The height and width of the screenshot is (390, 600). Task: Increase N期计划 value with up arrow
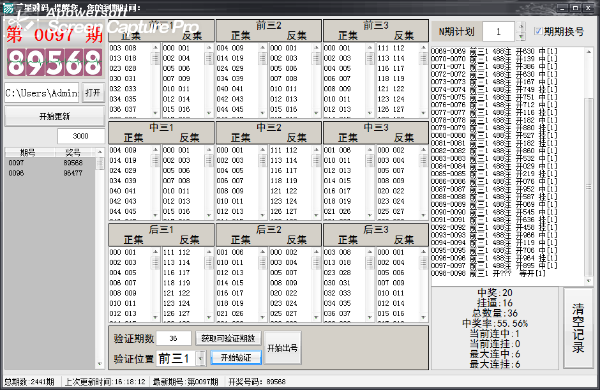[520, 26]
